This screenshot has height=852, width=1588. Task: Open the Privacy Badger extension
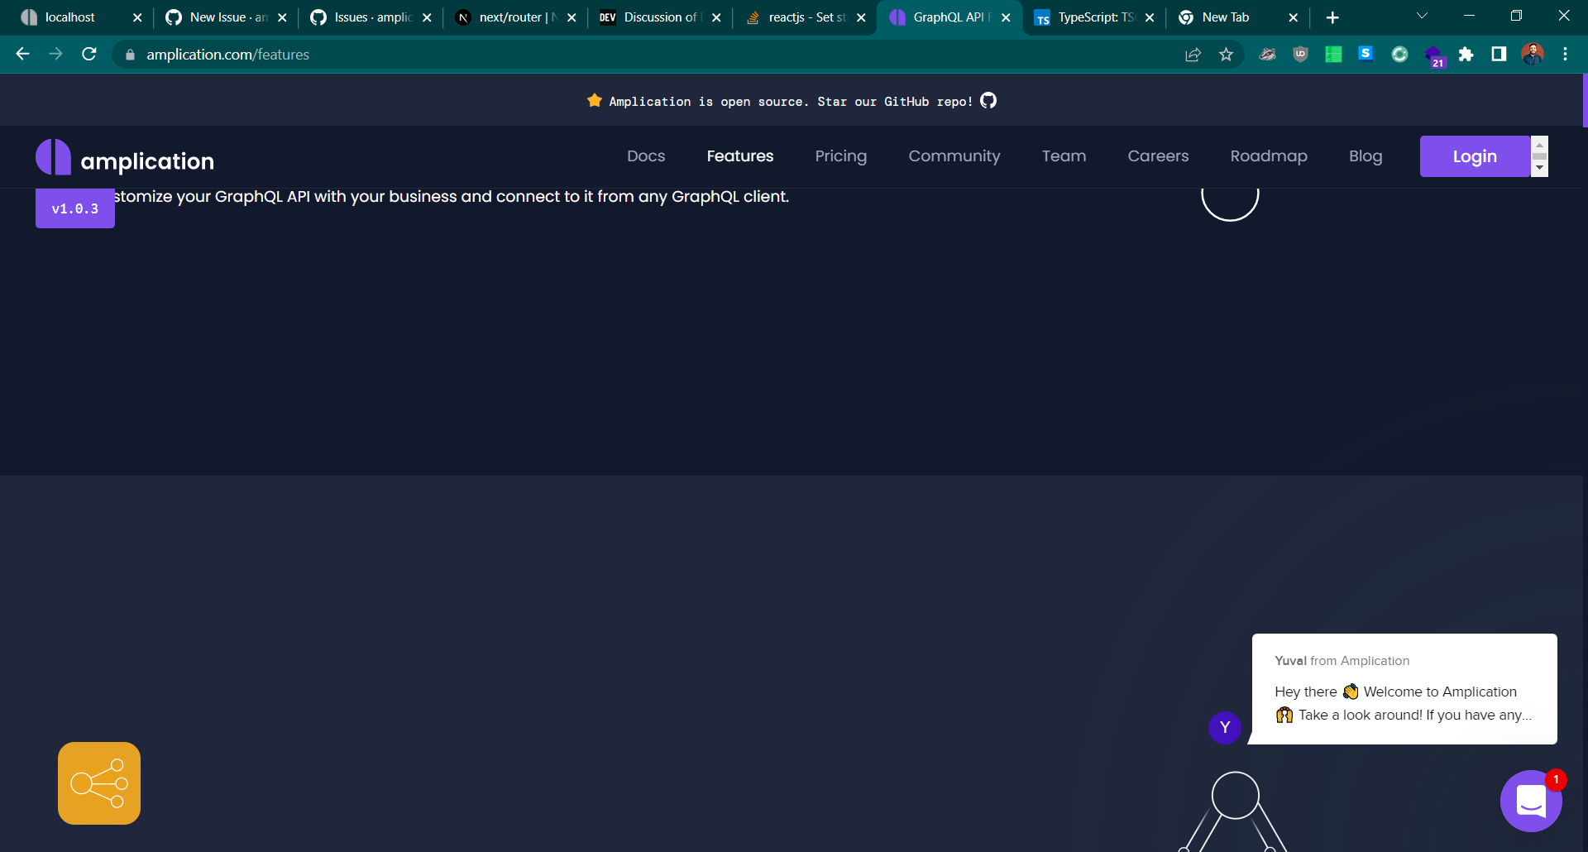1268,55
